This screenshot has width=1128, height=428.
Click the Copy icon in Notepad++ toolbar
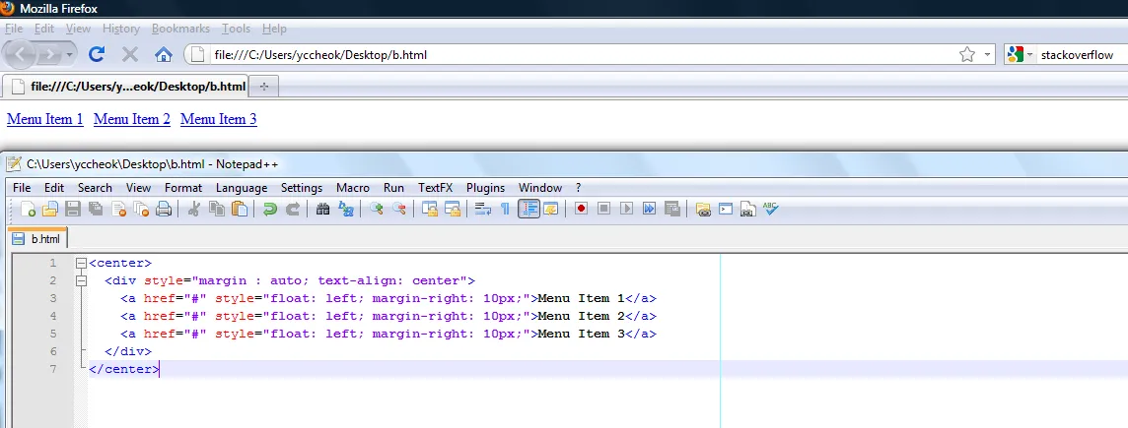(x=217, y=209)
